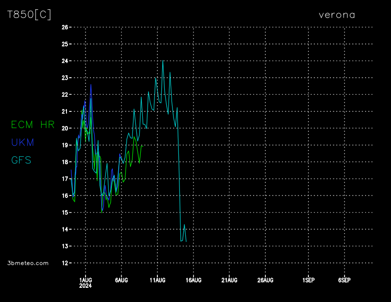
Task: Click the 1SEP date on the x-axis
Action: coord(308,280)
